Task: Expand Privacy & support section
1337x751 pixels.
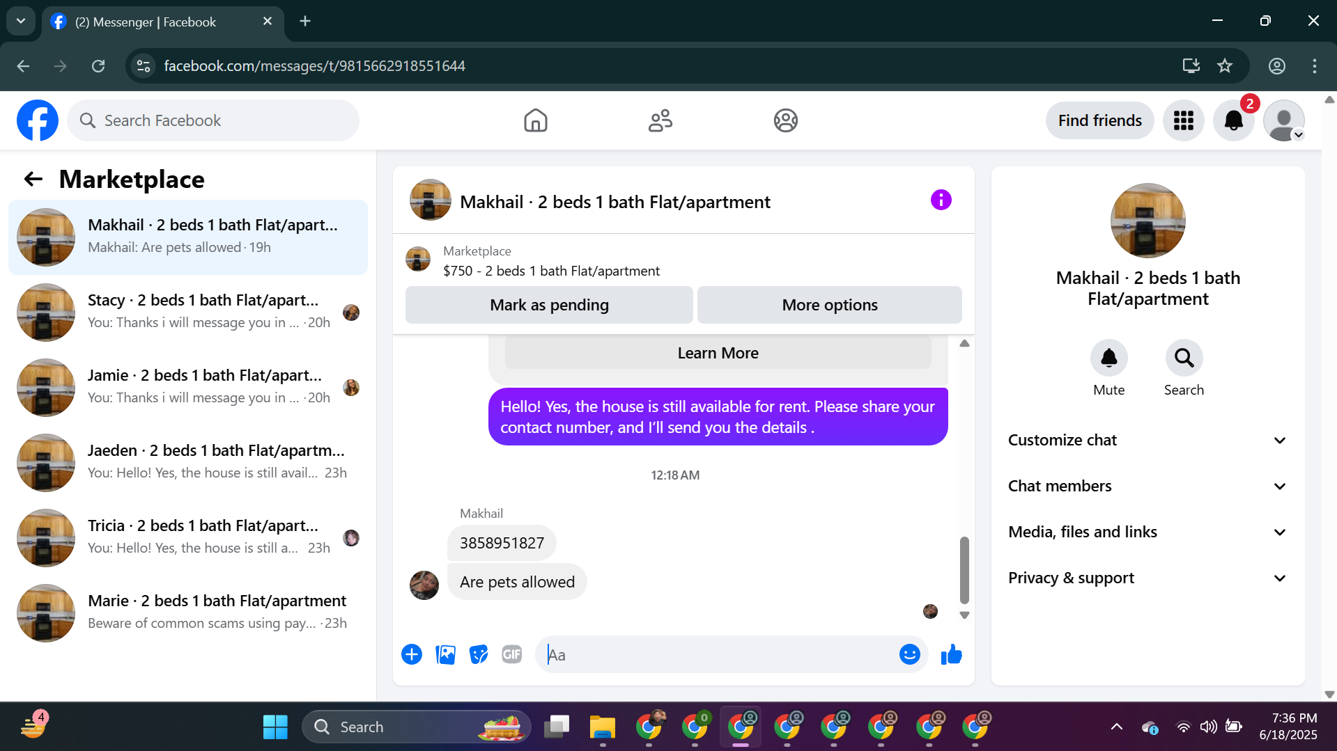Action: 1147,578
